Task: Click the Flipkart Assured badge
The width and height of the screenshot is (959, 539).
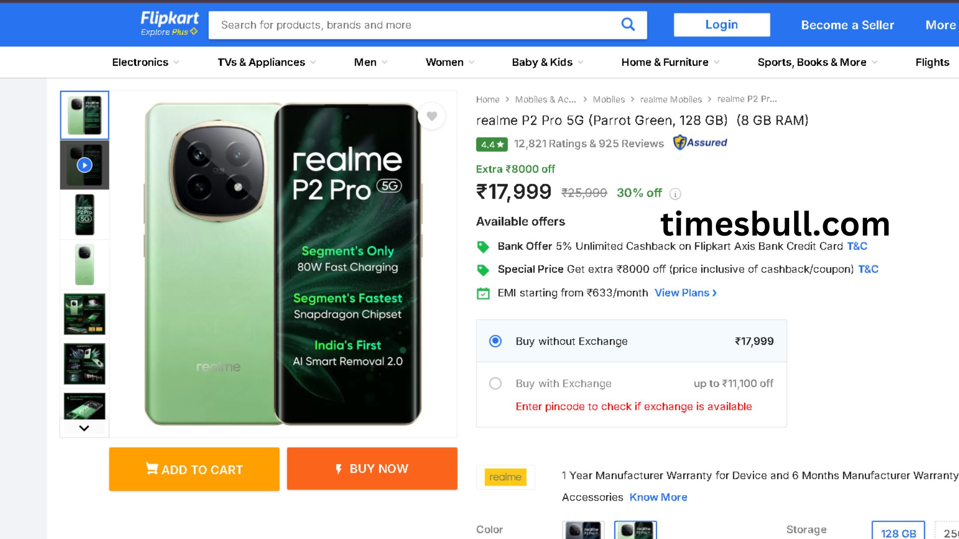Action: pos(700,143)
